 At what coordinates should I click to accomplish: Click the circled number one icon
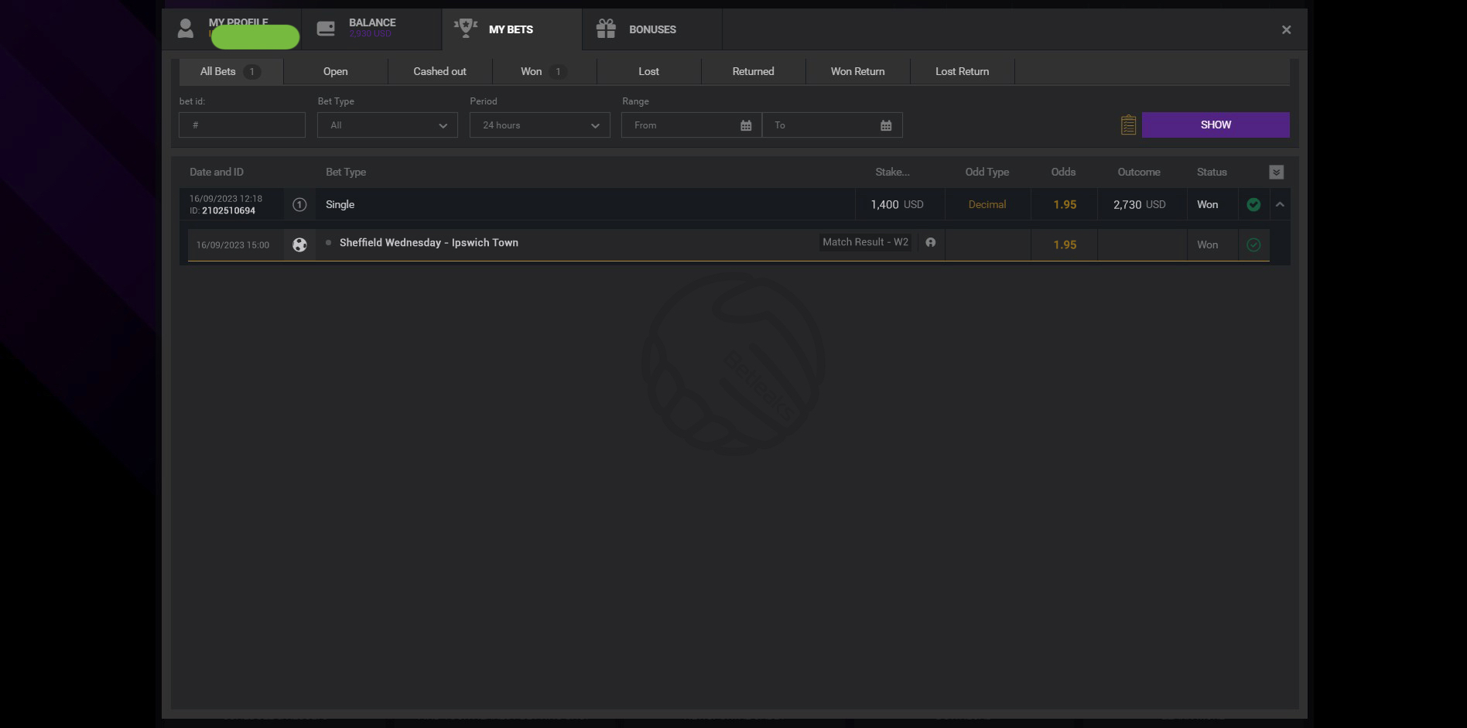pyautogui.click(x=299, y=204)
